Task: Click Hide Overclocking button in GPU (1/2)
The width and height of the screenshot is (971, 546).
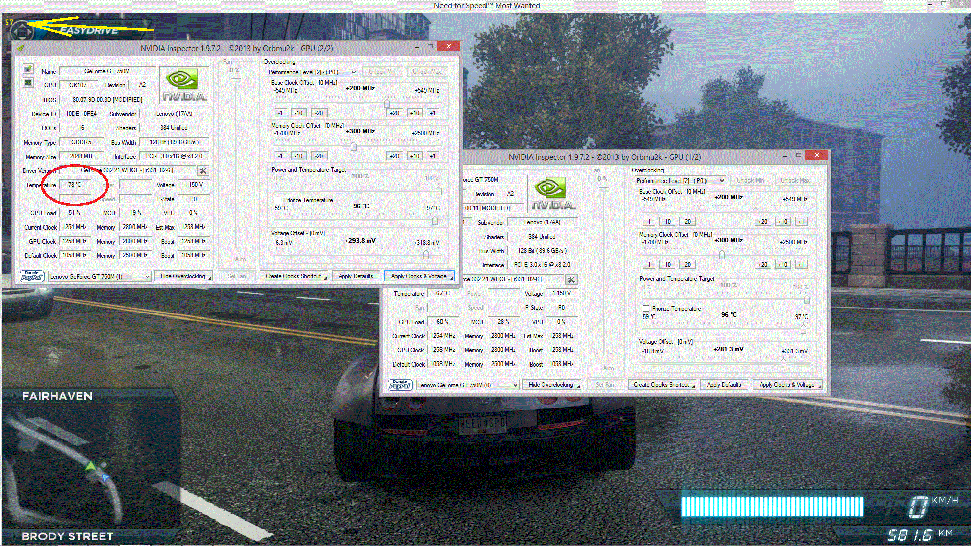Action: [x=552, y=385]
